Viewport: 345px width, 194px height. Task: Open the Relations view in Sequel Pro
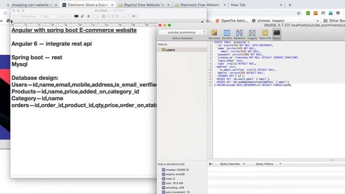(239, 34)
